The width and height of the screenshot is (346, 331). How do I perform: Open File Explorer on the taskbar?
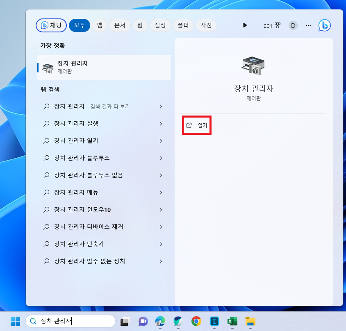tap(249, 321)
